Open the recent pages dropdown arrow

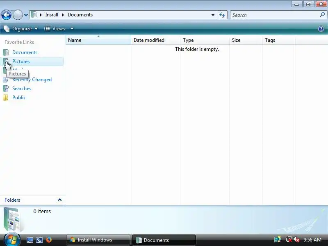(x=26, y=15)
